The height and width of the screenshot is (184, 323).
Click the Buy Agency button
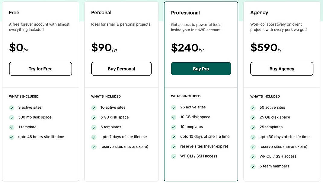pos(282,69)
